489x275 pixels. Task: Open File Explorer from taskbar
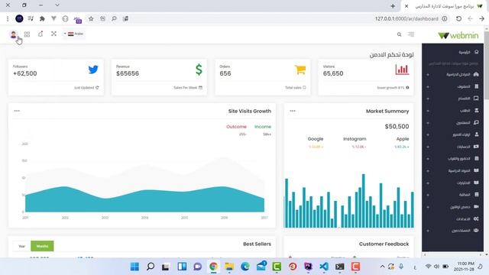pos(229,267)
